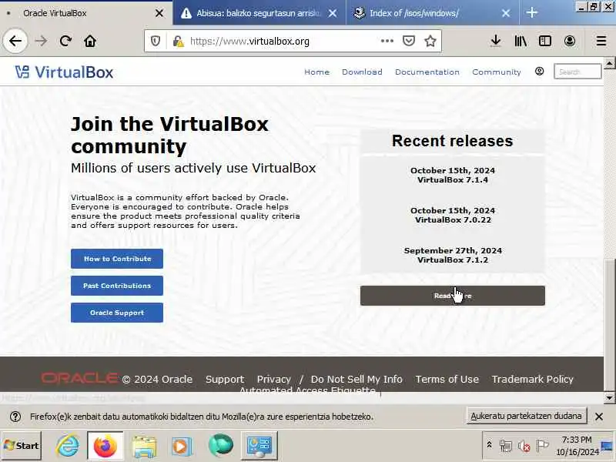
Task: Bookmark this page with the star
Action: point(430,41)
